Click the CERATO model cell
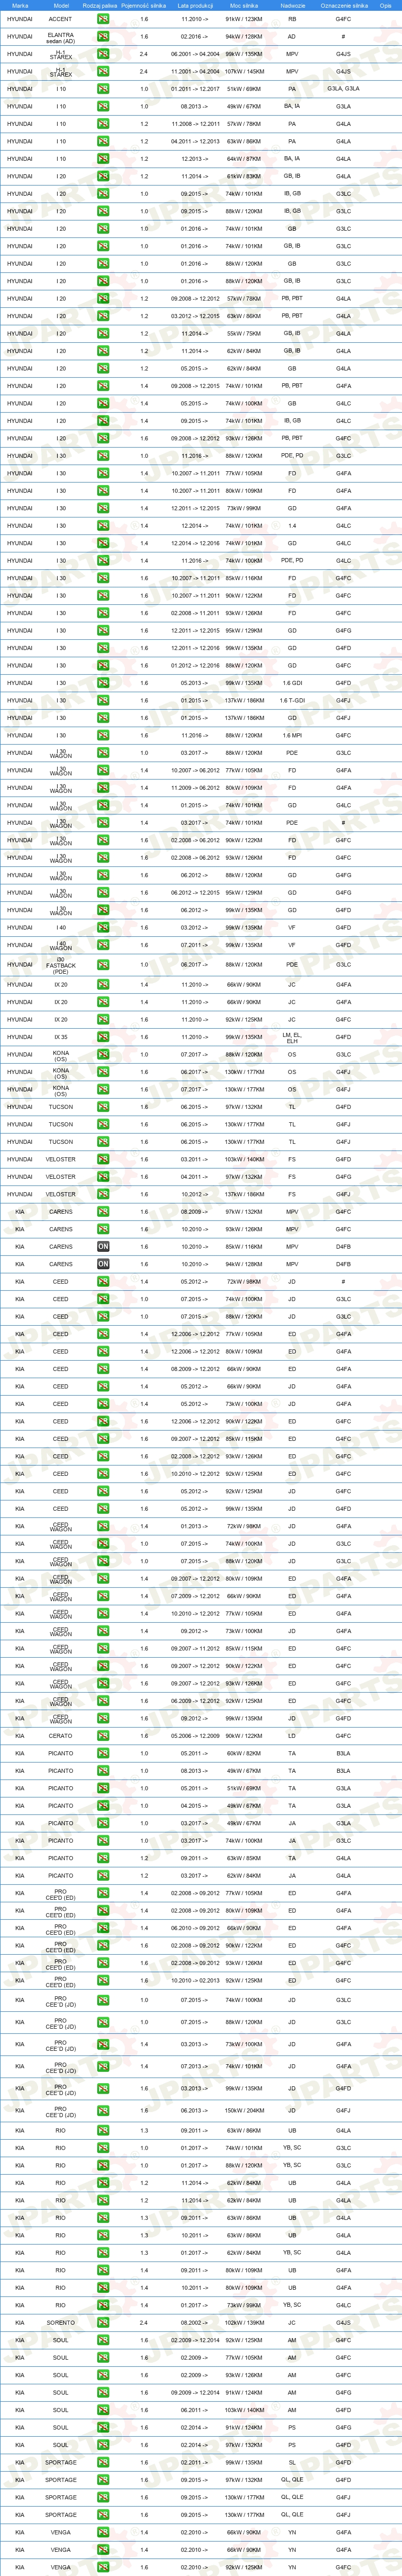Viewport: 402px width, 2576px height. click(x=60, y=1736)
